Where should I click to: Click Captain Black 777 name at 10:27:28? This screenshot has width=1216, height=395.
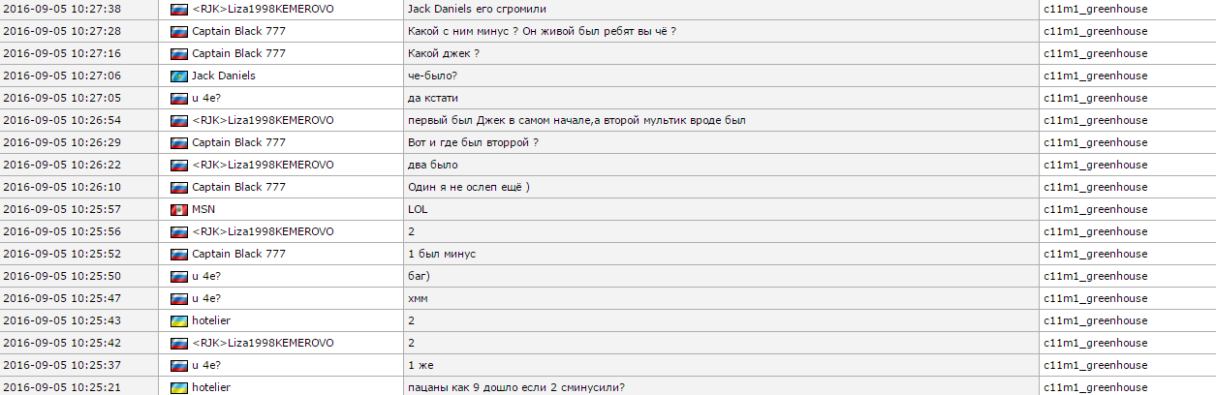(238, 31)
